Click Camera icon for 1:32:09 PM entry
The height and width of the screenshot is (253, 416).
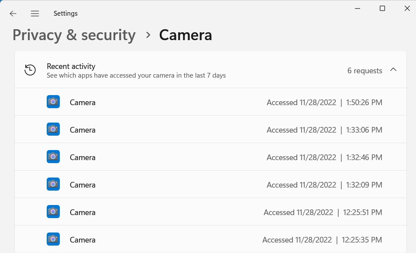53,185
